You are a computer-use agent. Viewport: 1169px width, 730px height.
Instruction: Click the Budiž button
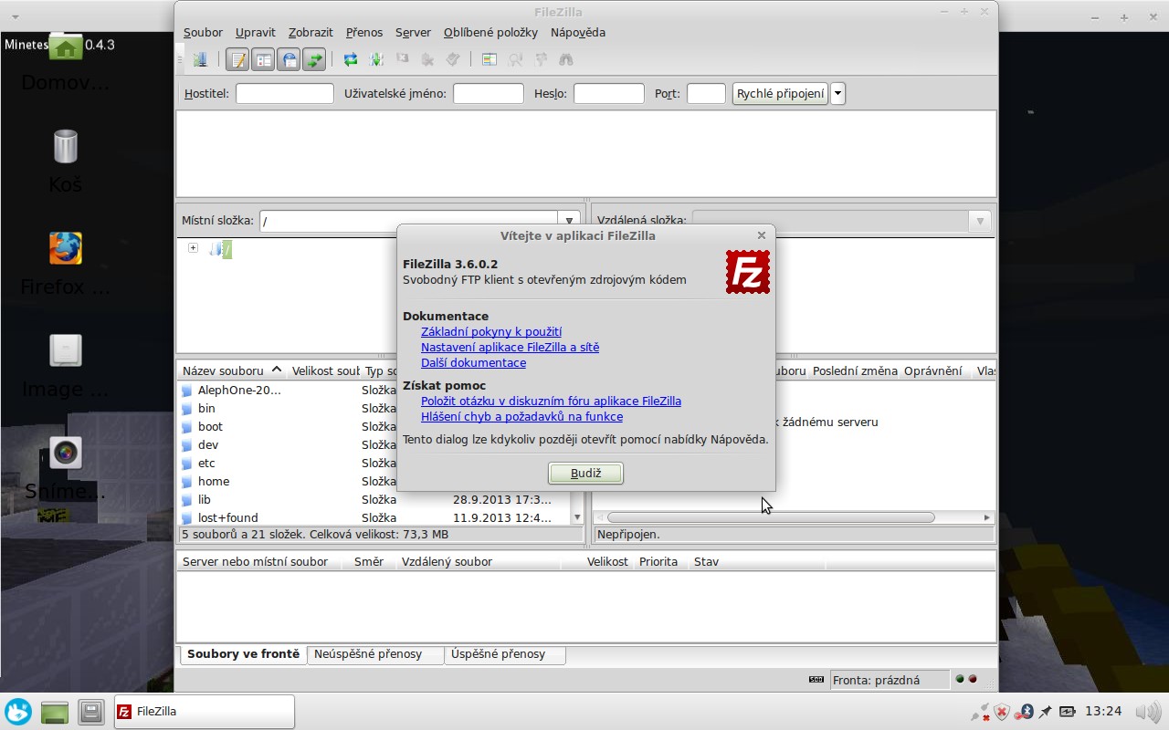(x=585, y=473)
